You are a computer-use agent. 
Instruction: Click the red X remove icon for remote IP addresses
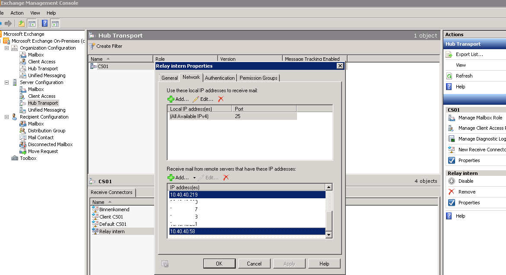[226, 178]
